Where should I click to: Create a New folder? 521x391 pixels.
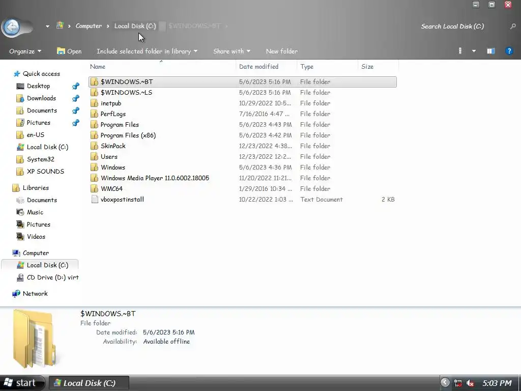click(x=281, y=51)
